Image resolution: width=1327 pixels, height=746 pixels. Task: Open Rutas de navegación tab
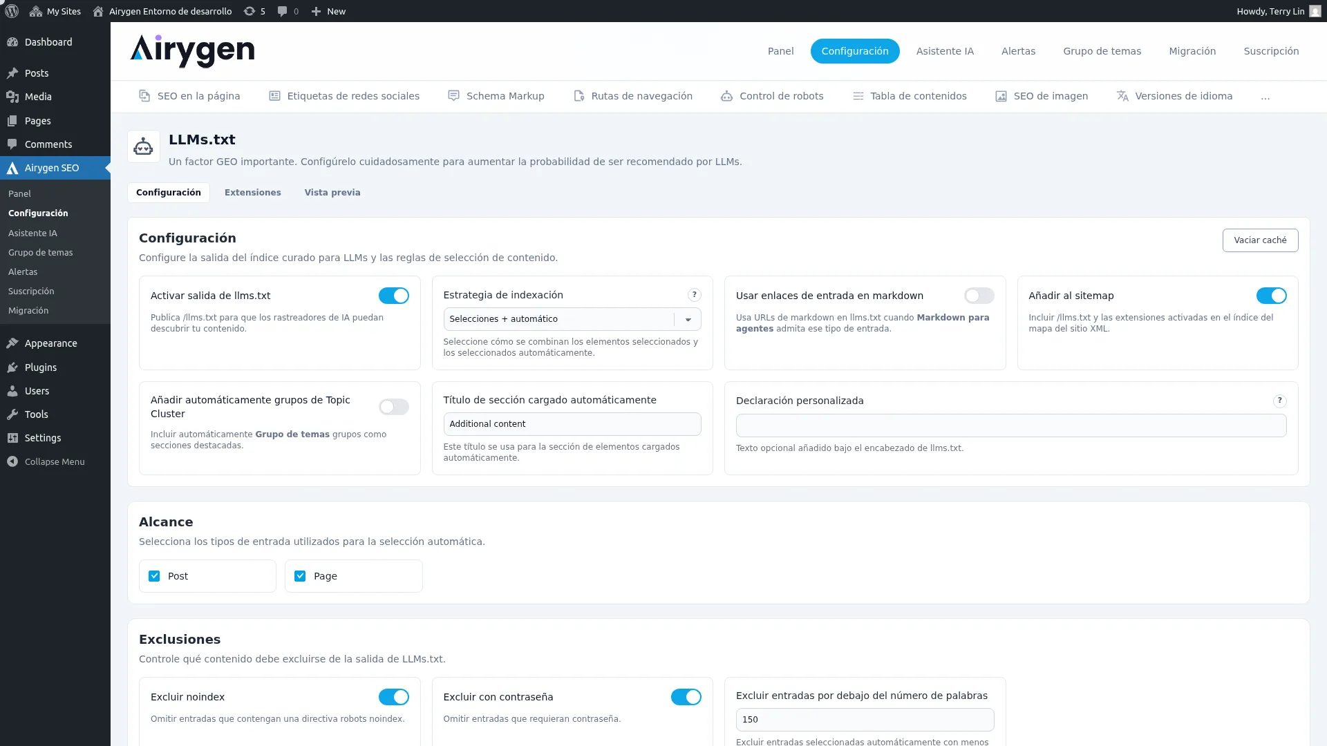click(632, 96)
